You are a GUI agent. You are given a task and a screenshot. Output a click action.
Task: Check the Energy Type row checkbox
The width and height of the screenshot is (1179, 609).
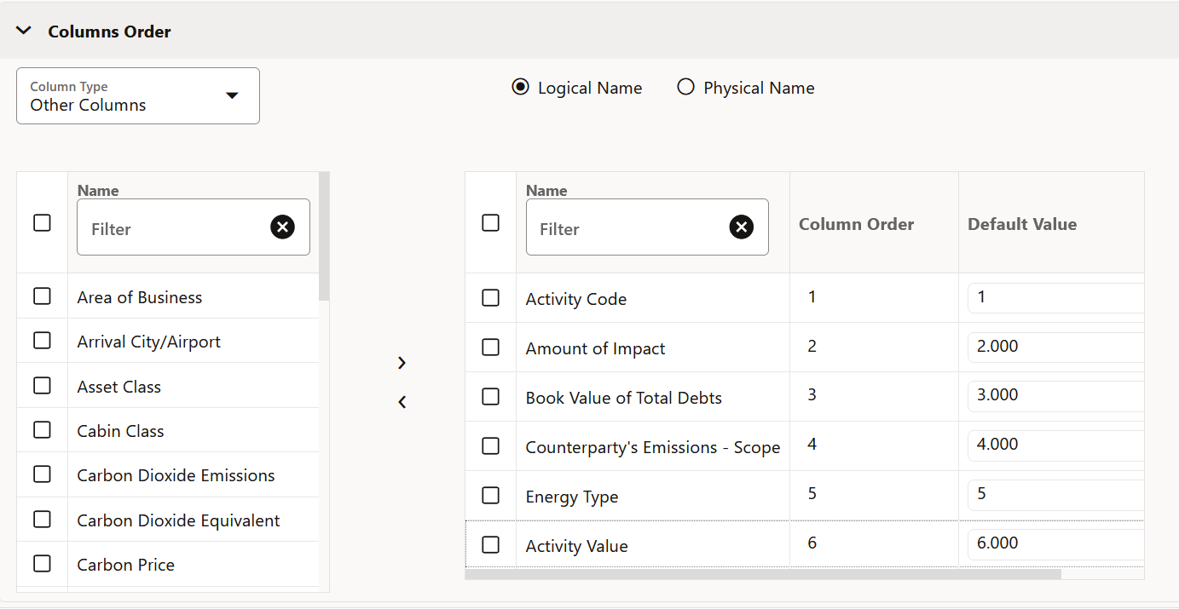tap(490, 496)
